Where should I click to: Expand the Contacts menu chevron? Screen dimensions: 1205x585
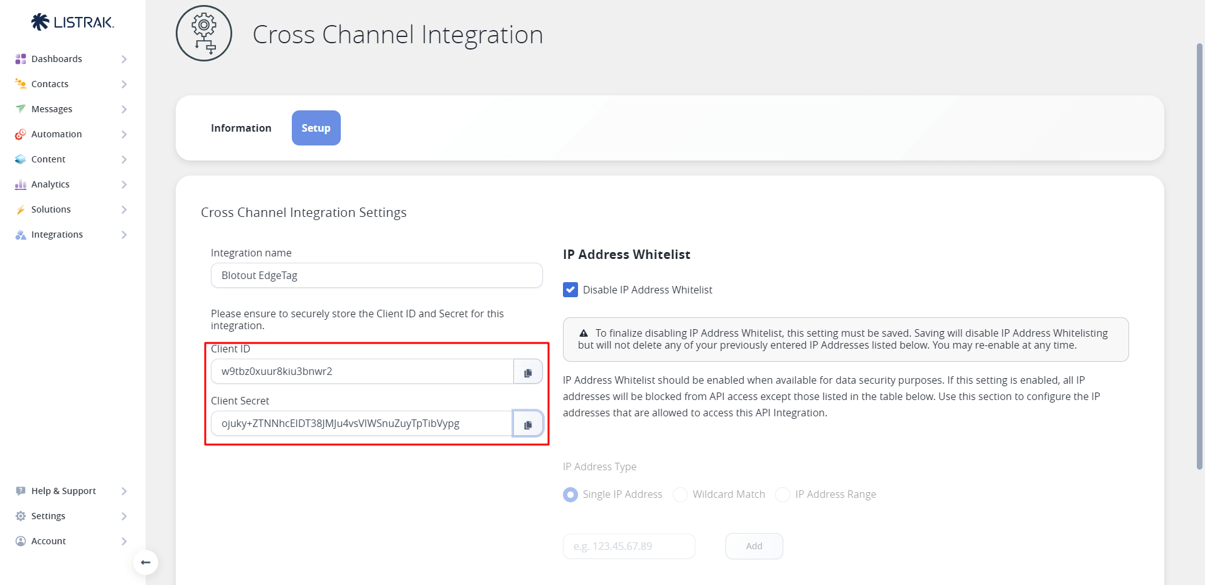click(124, 84)
